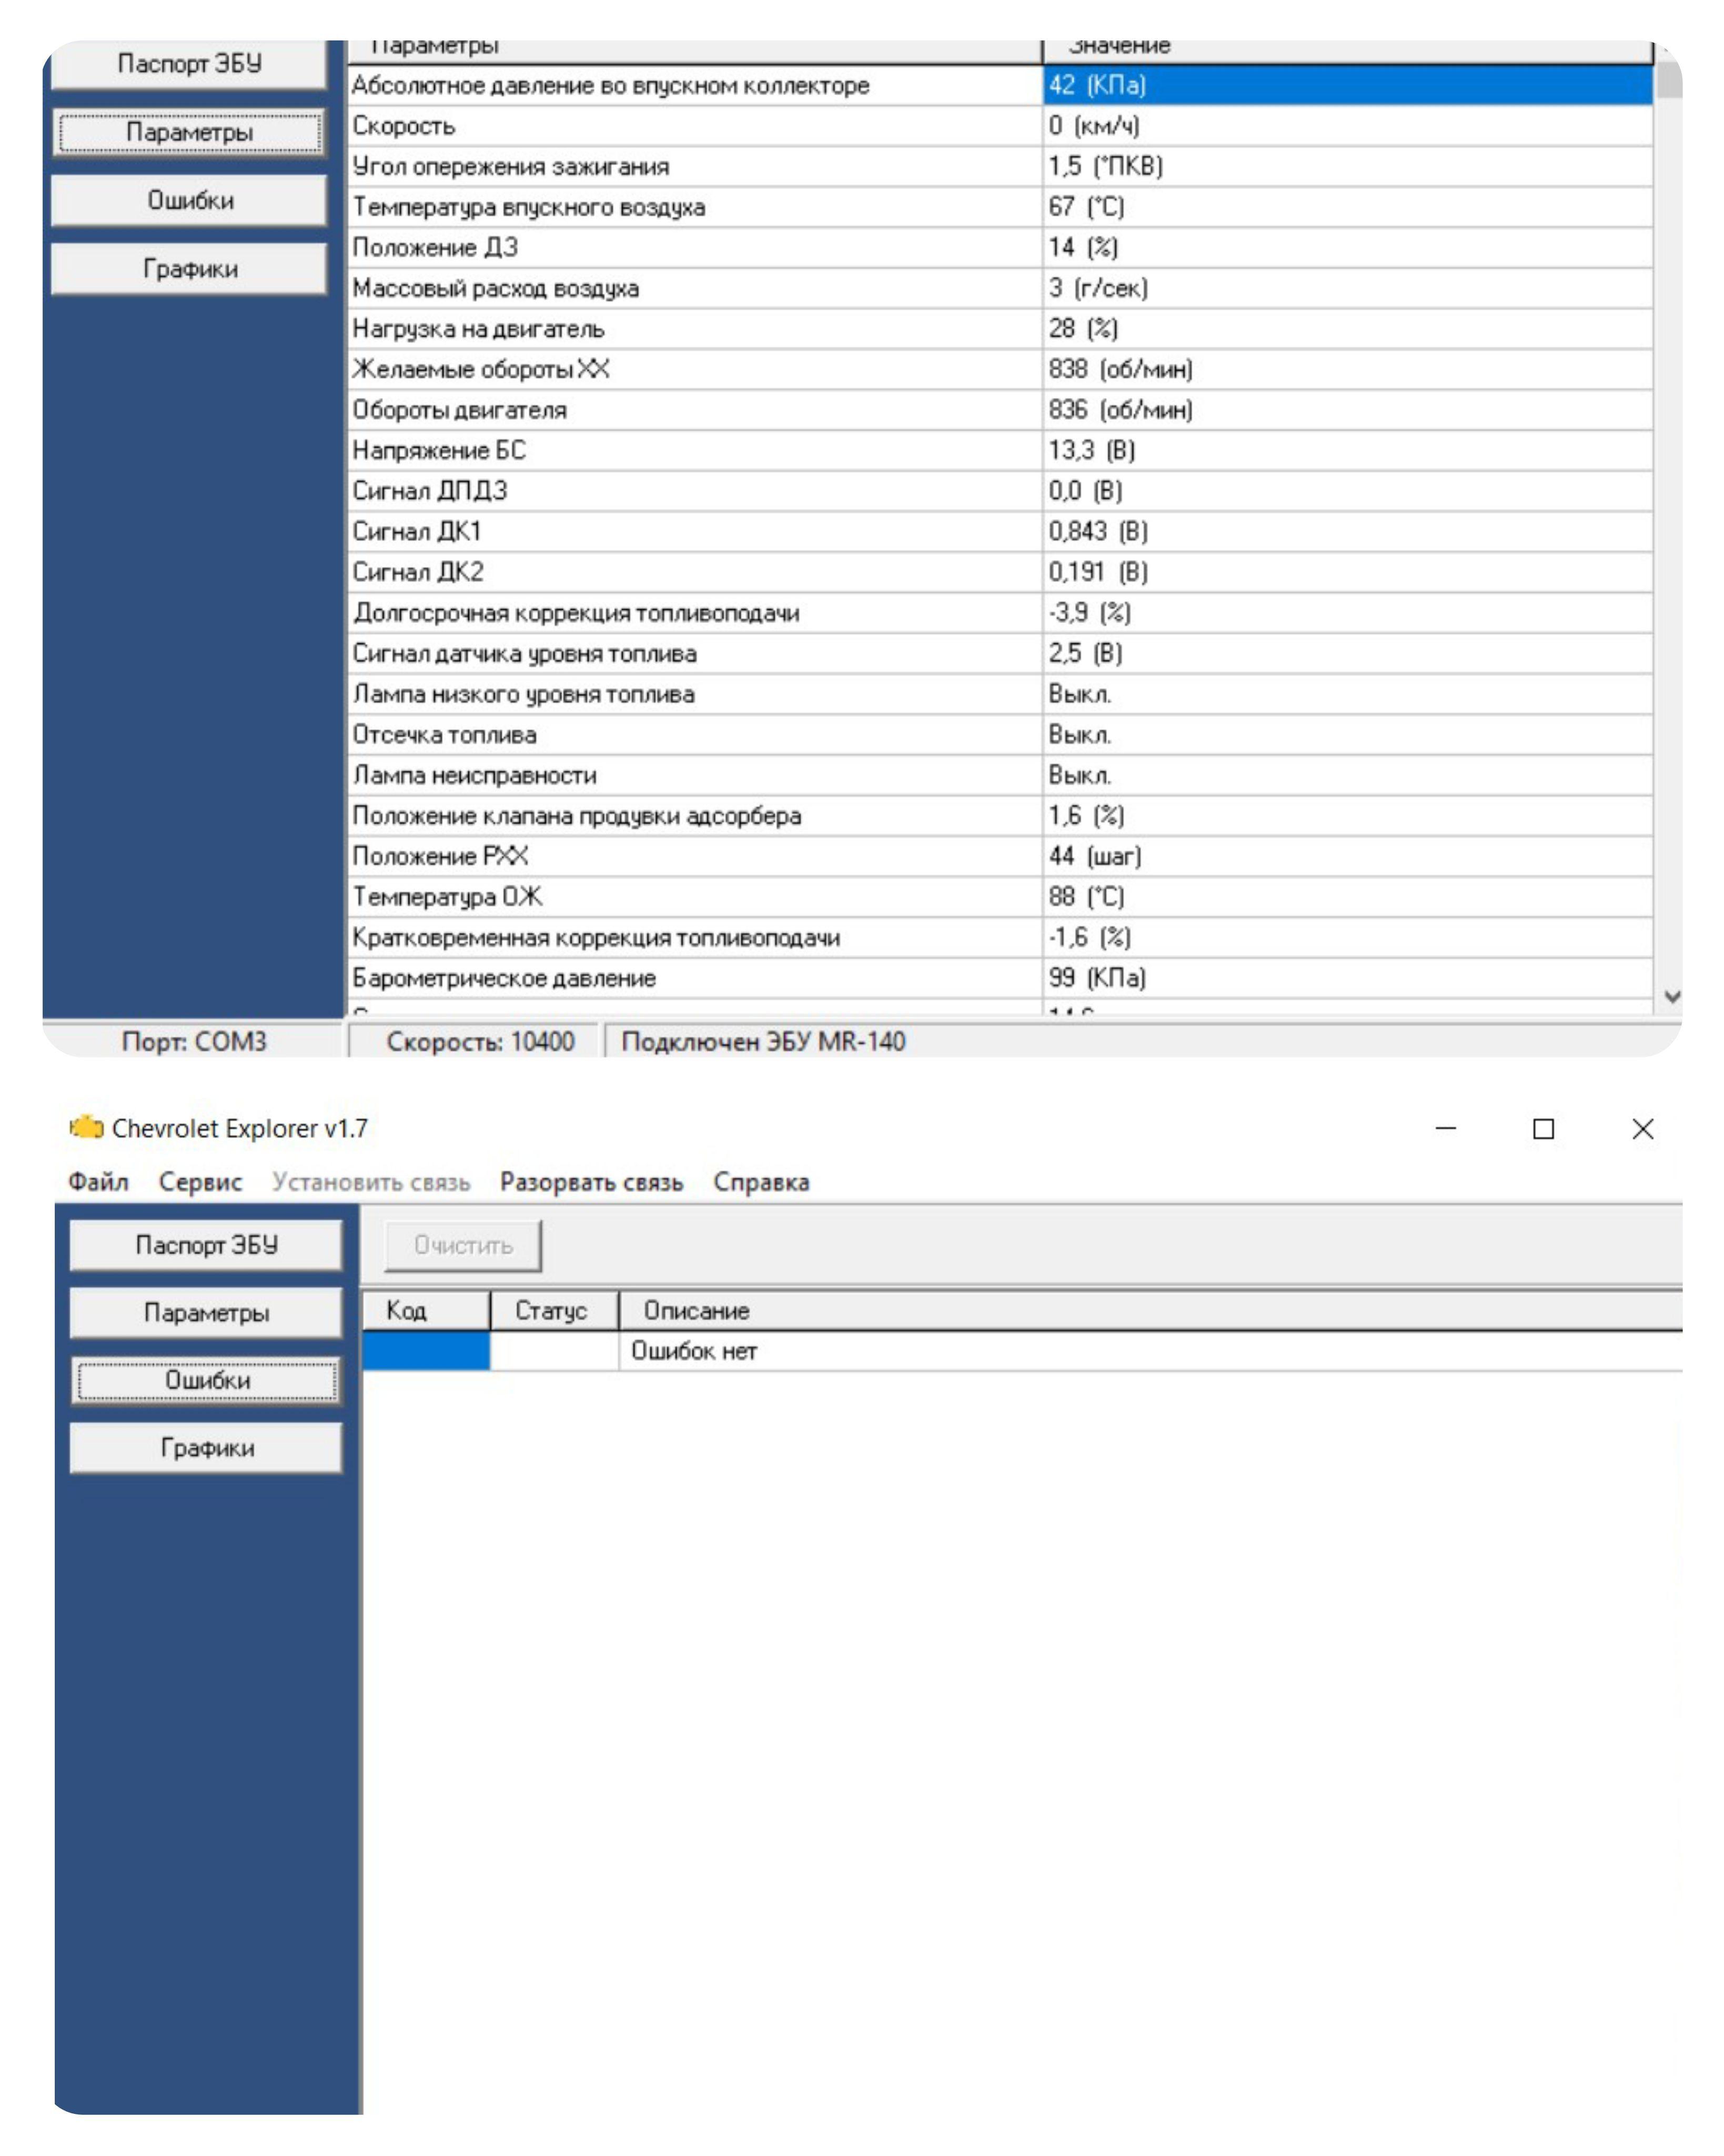Screen dimensions: 1724x2156
Task: Click Паспорт ЭБУ button in lower window
Action: click(x=206, y=1244)
